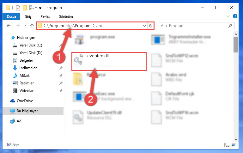The height and width of the screenshot is (153, 243).
Task: Switch to large thumbnails view
Action: pos(234,145)
